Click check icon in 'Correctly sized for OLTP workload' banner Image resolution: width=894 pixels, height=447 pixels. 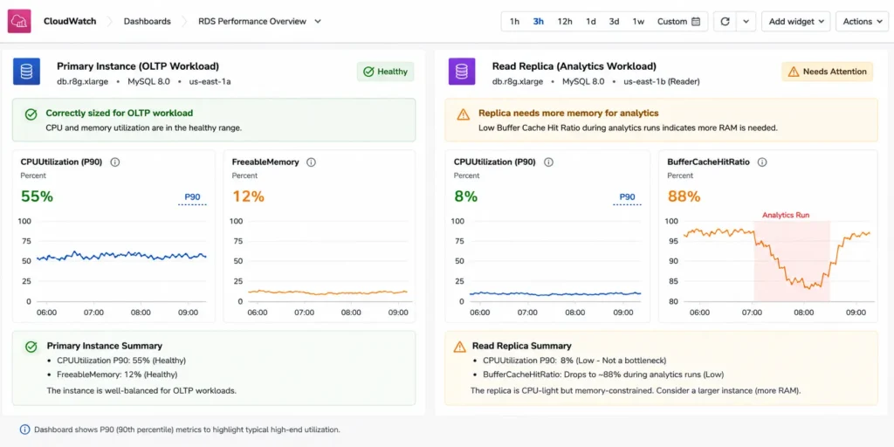(x=31, y=114)
